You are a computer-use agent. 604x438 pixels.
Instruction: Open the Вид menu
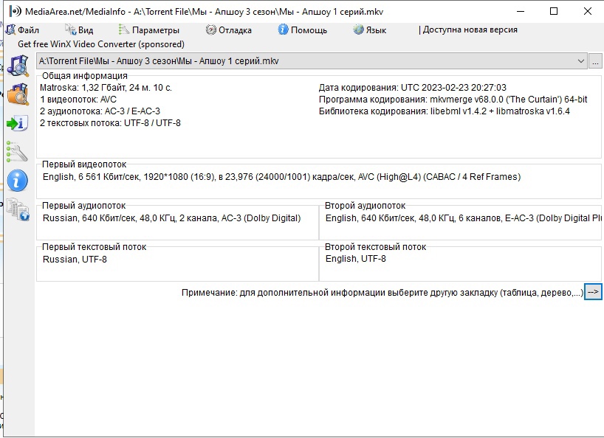(x=80, y=30)
